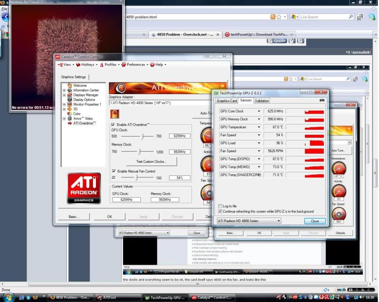Select Color in Catalyst settings tree

pos(77,114)
